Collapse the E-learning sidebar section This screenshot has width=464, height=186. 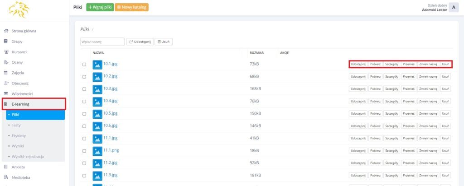34,104
